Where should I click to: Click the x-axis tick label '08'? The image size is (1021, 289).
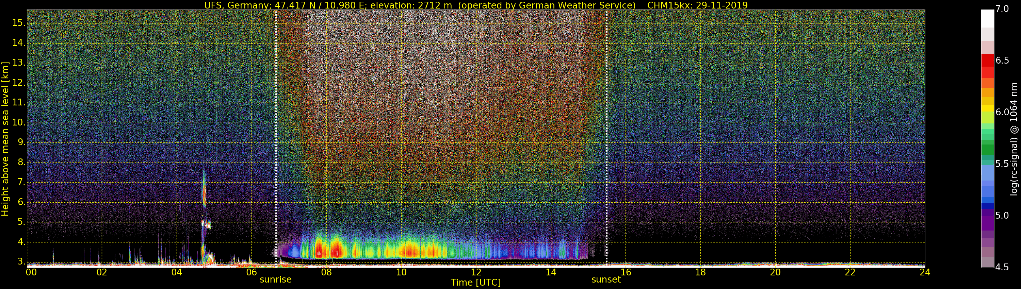click(x=326, y=272)
